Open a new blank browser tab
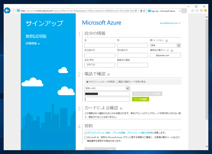 [x=184, y=11]
